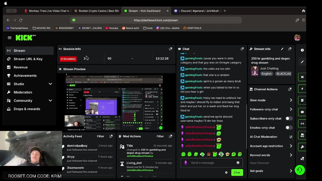Switch to the Roobet Crypto Casino tab
Screen dimensions: 322x181
click(x=97, y=11)
